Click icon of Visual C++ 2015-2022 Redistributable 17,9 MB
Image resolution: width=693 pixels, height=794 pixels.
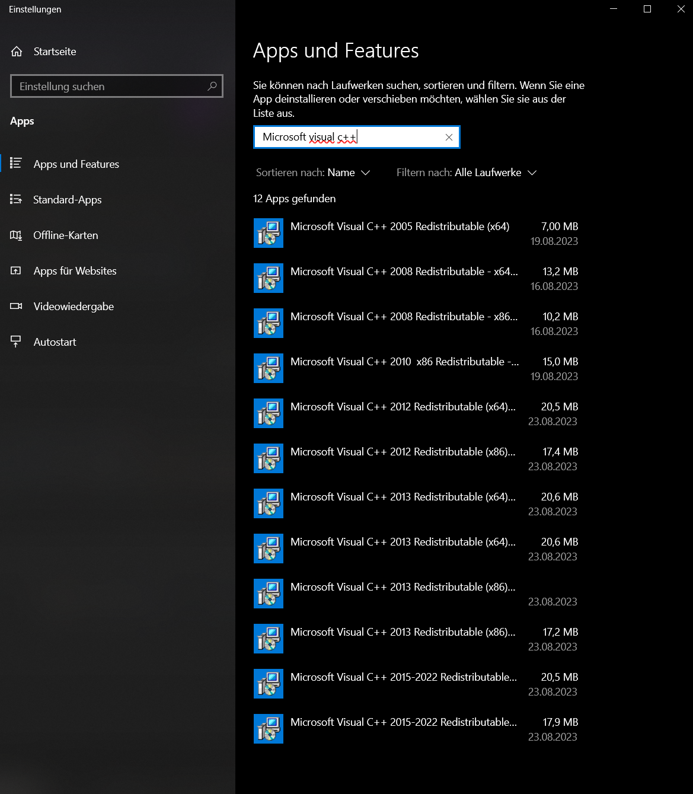[x=269, y=729]
